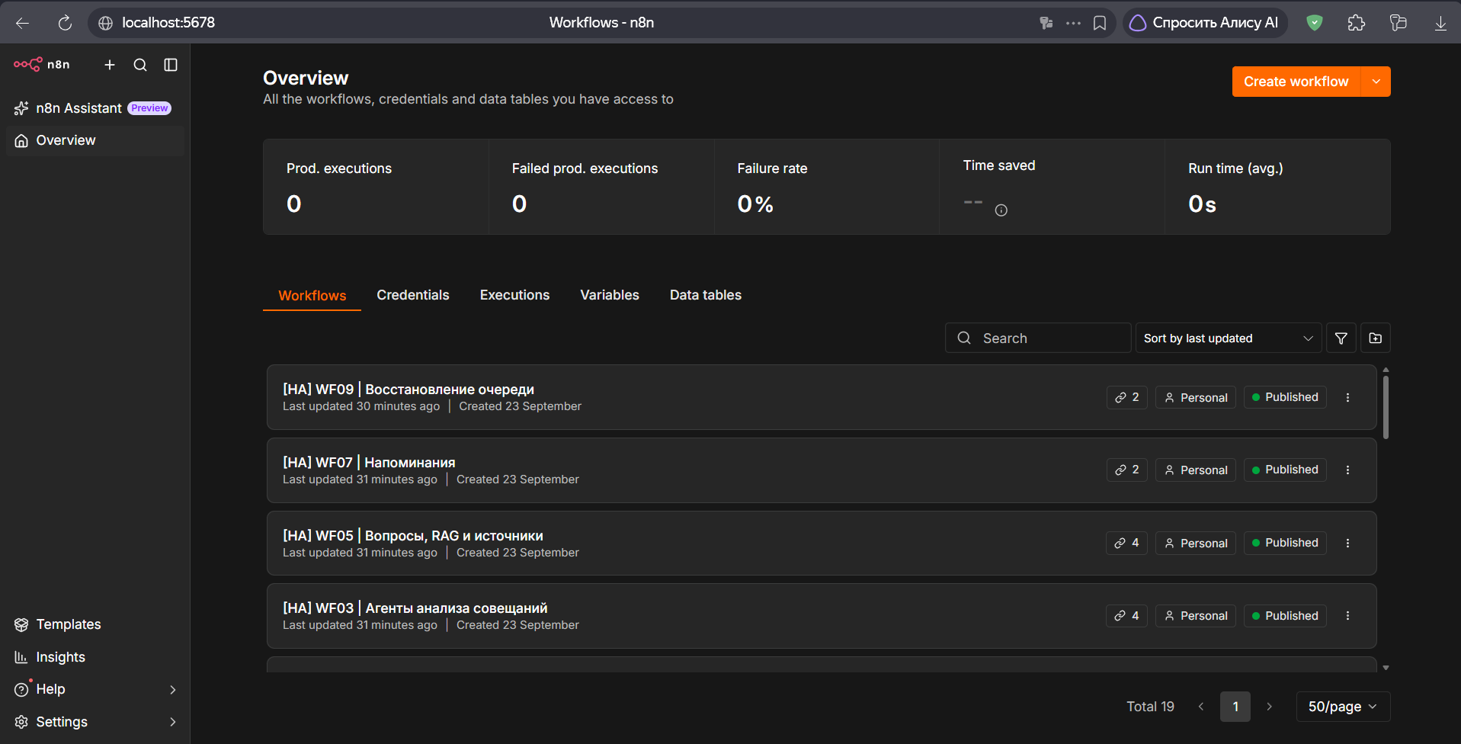Screen dimensions: 1461x744
Task: Open three-dot menu for WF07 Напоминания
Action: 1347,470
